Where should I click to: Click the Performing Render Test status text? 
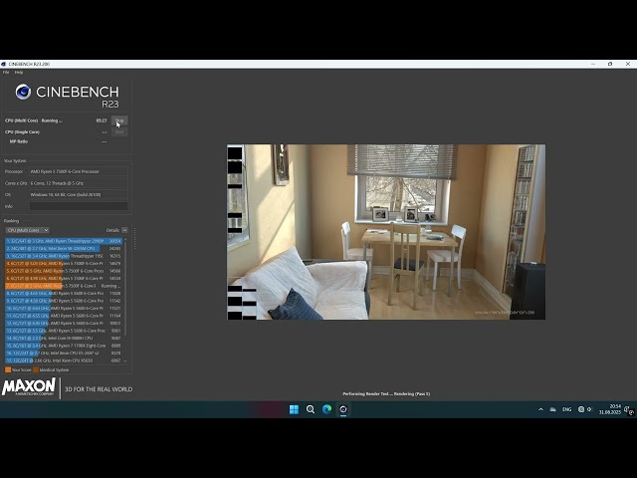(x=386, y=394)
